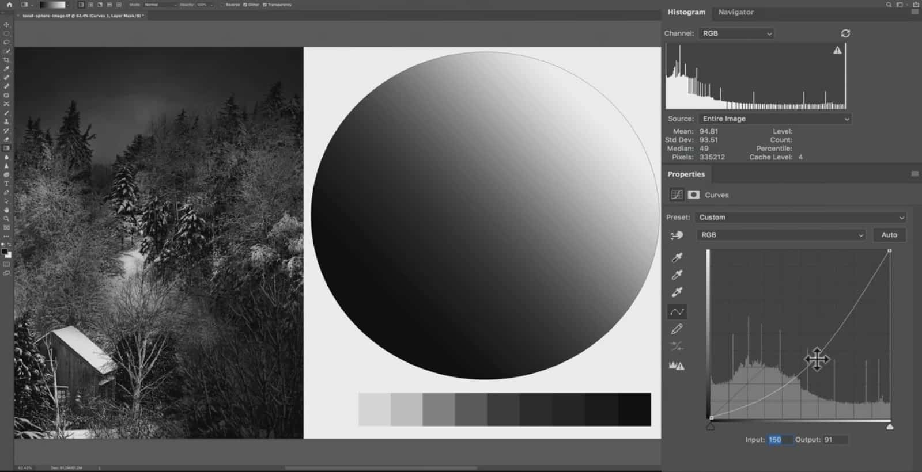The width and height of the screenshot is (922, 472).
Task: Click the Share icon
Action: (x=916, y=5)
